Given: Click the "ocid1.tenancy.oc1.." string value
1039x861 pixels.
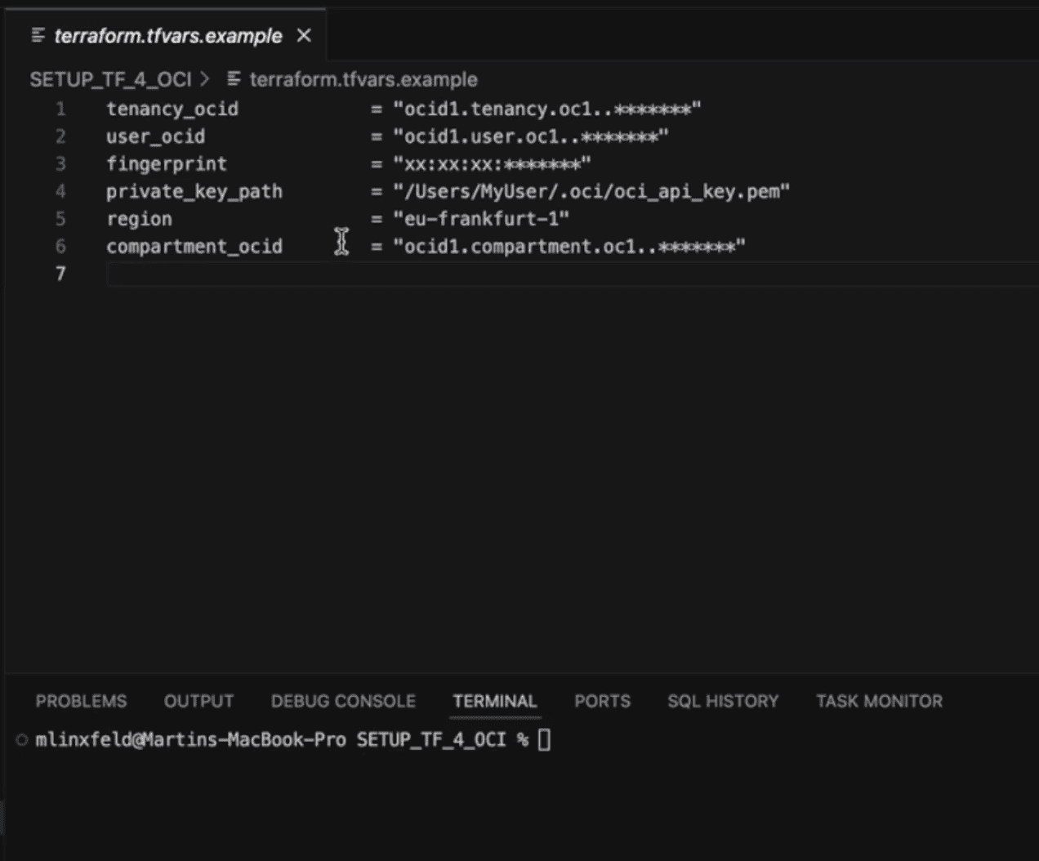Looking at the screenshot, I should (546, 109).
